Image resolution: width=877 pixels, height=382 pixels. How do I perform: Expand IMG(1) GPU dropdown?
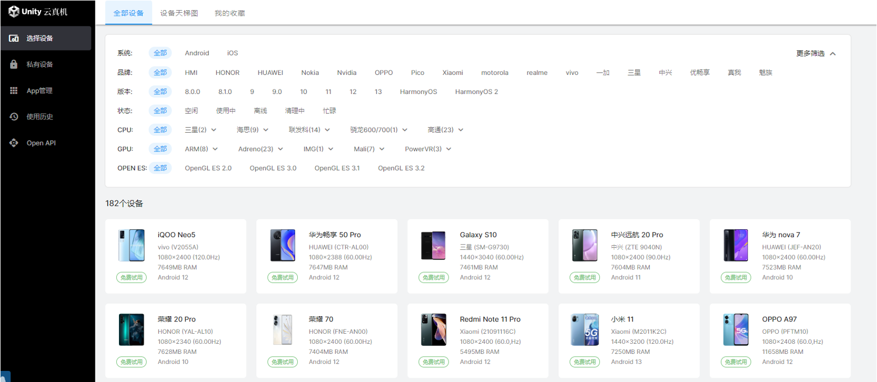click(x=319, y=149)
